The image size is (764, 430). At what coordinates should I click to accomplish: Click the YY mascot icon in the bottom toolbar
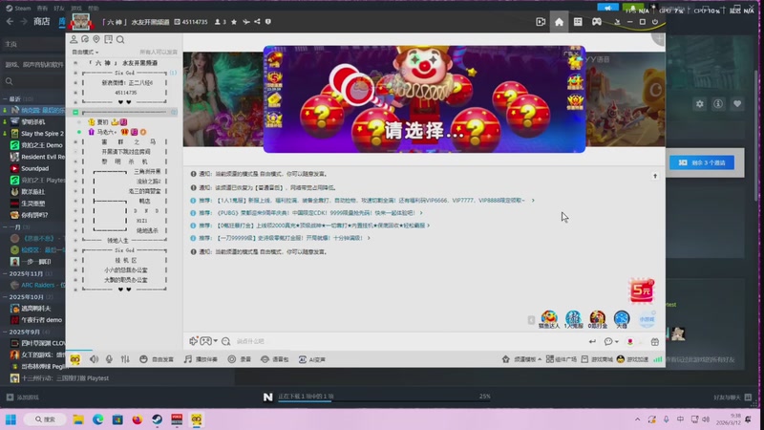75,359
